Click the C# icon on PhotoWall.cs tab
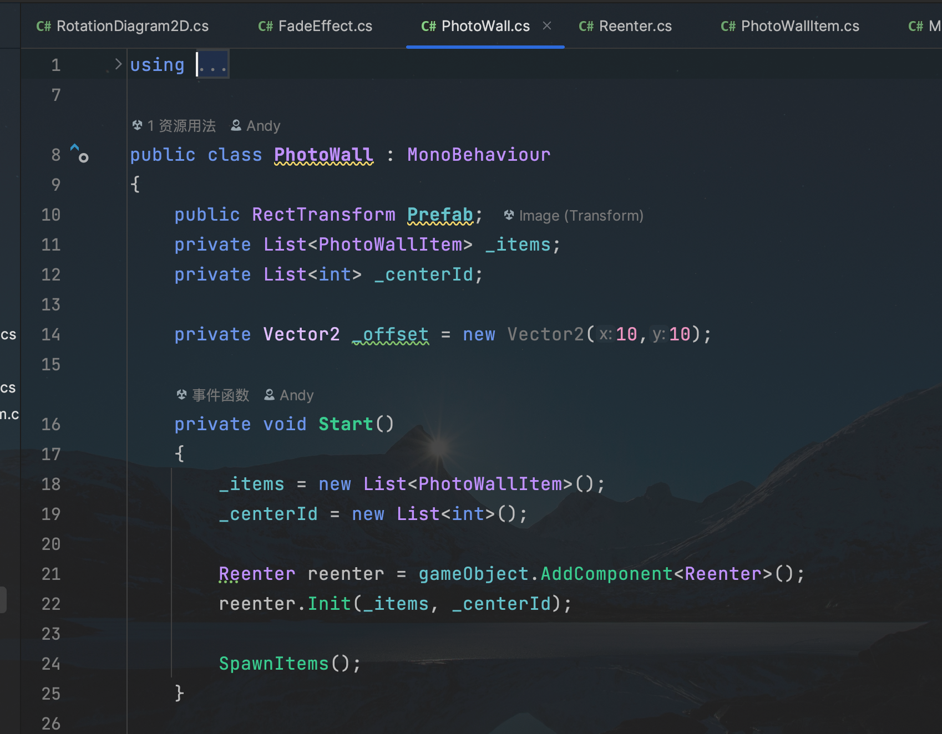 [x=429, y=26]
